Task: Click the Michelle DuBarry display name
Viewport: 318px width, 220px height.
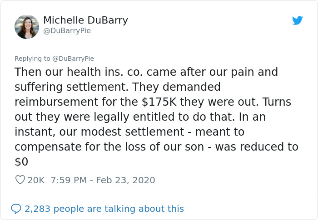Action: pyautogui.click(x=85, y=20)
